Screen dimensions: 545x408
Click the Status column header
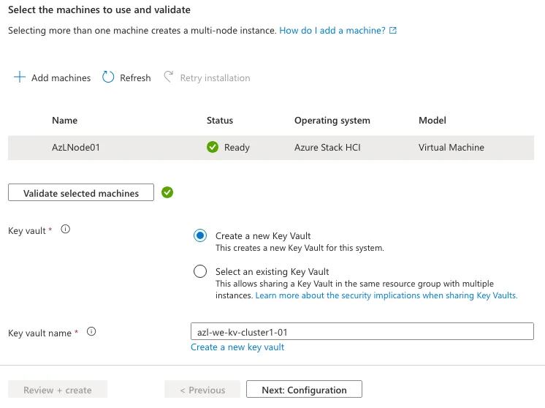coord(220,120)
